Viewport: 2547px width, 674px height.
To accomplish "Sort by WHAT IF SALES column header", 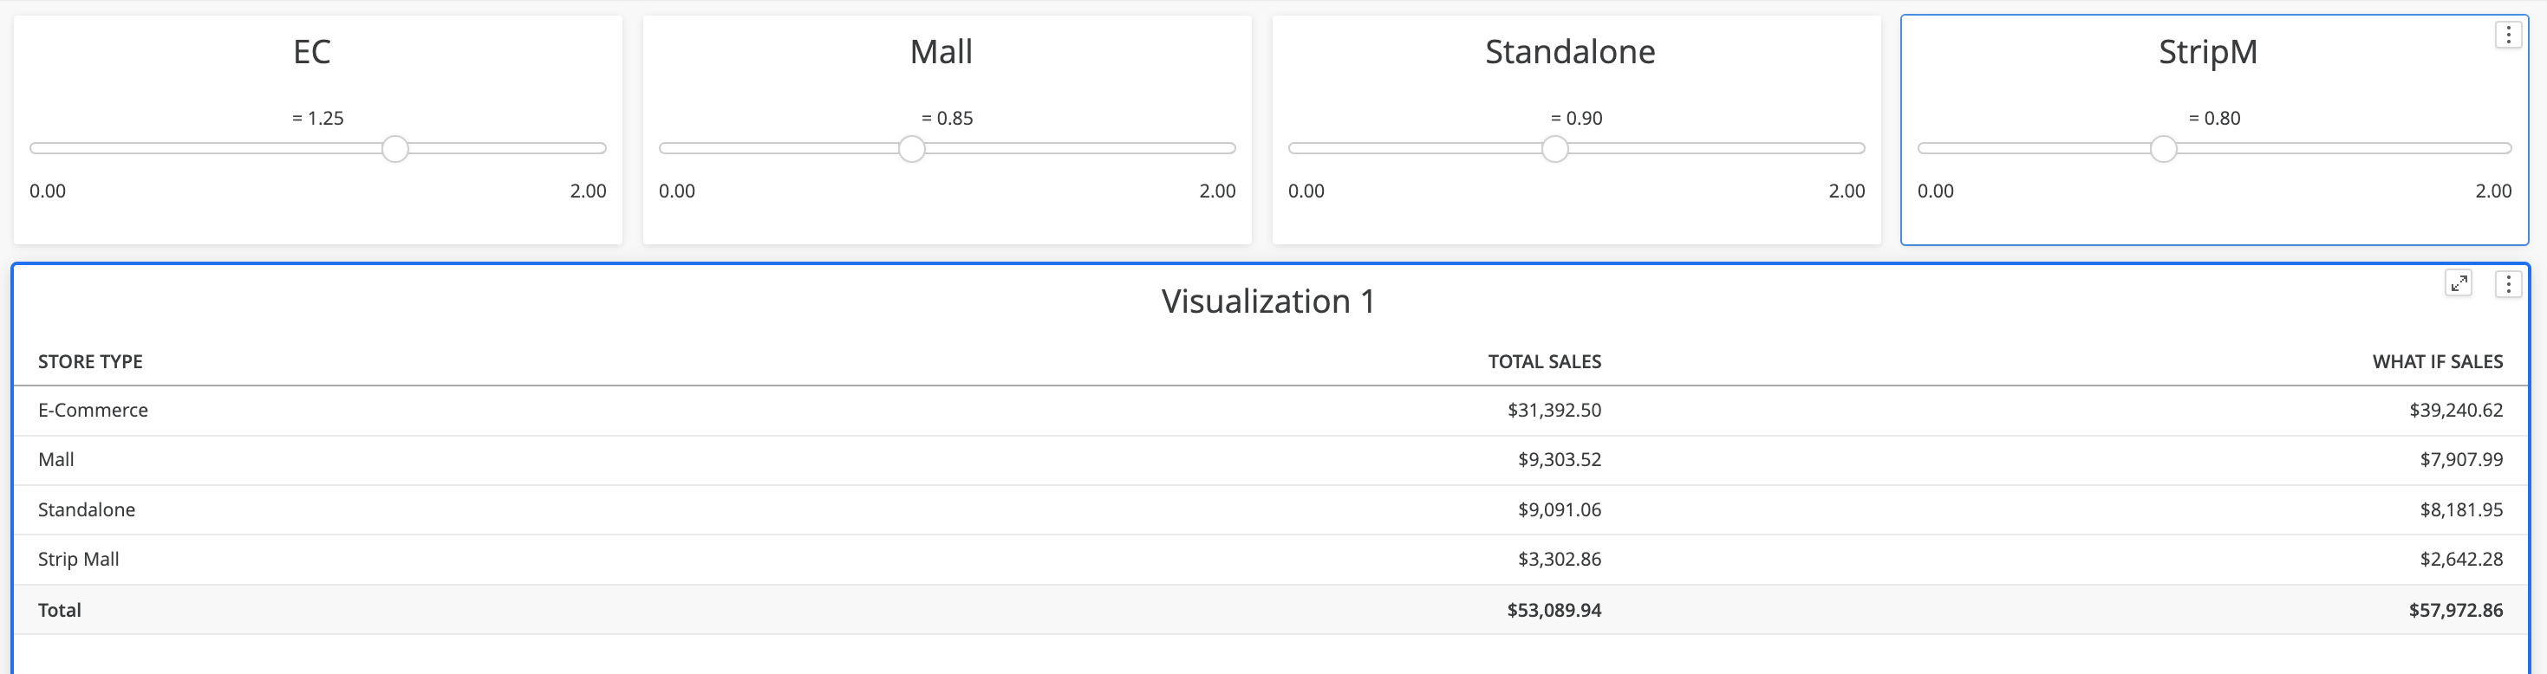I will coord(2437,362).
